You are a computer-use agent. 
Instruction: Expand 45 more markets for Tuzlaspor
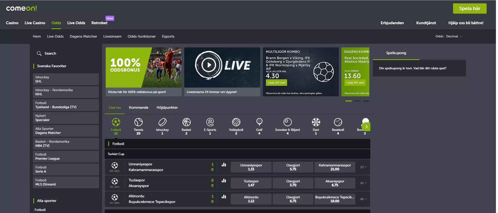tap(363, 183)
